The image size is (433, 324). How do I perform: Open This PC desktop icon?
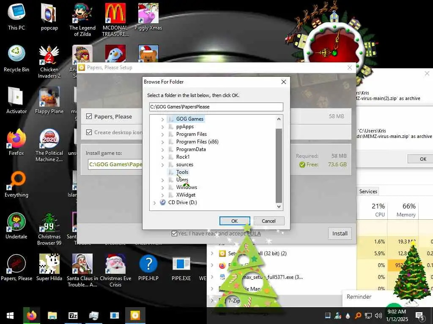[16, 16]
